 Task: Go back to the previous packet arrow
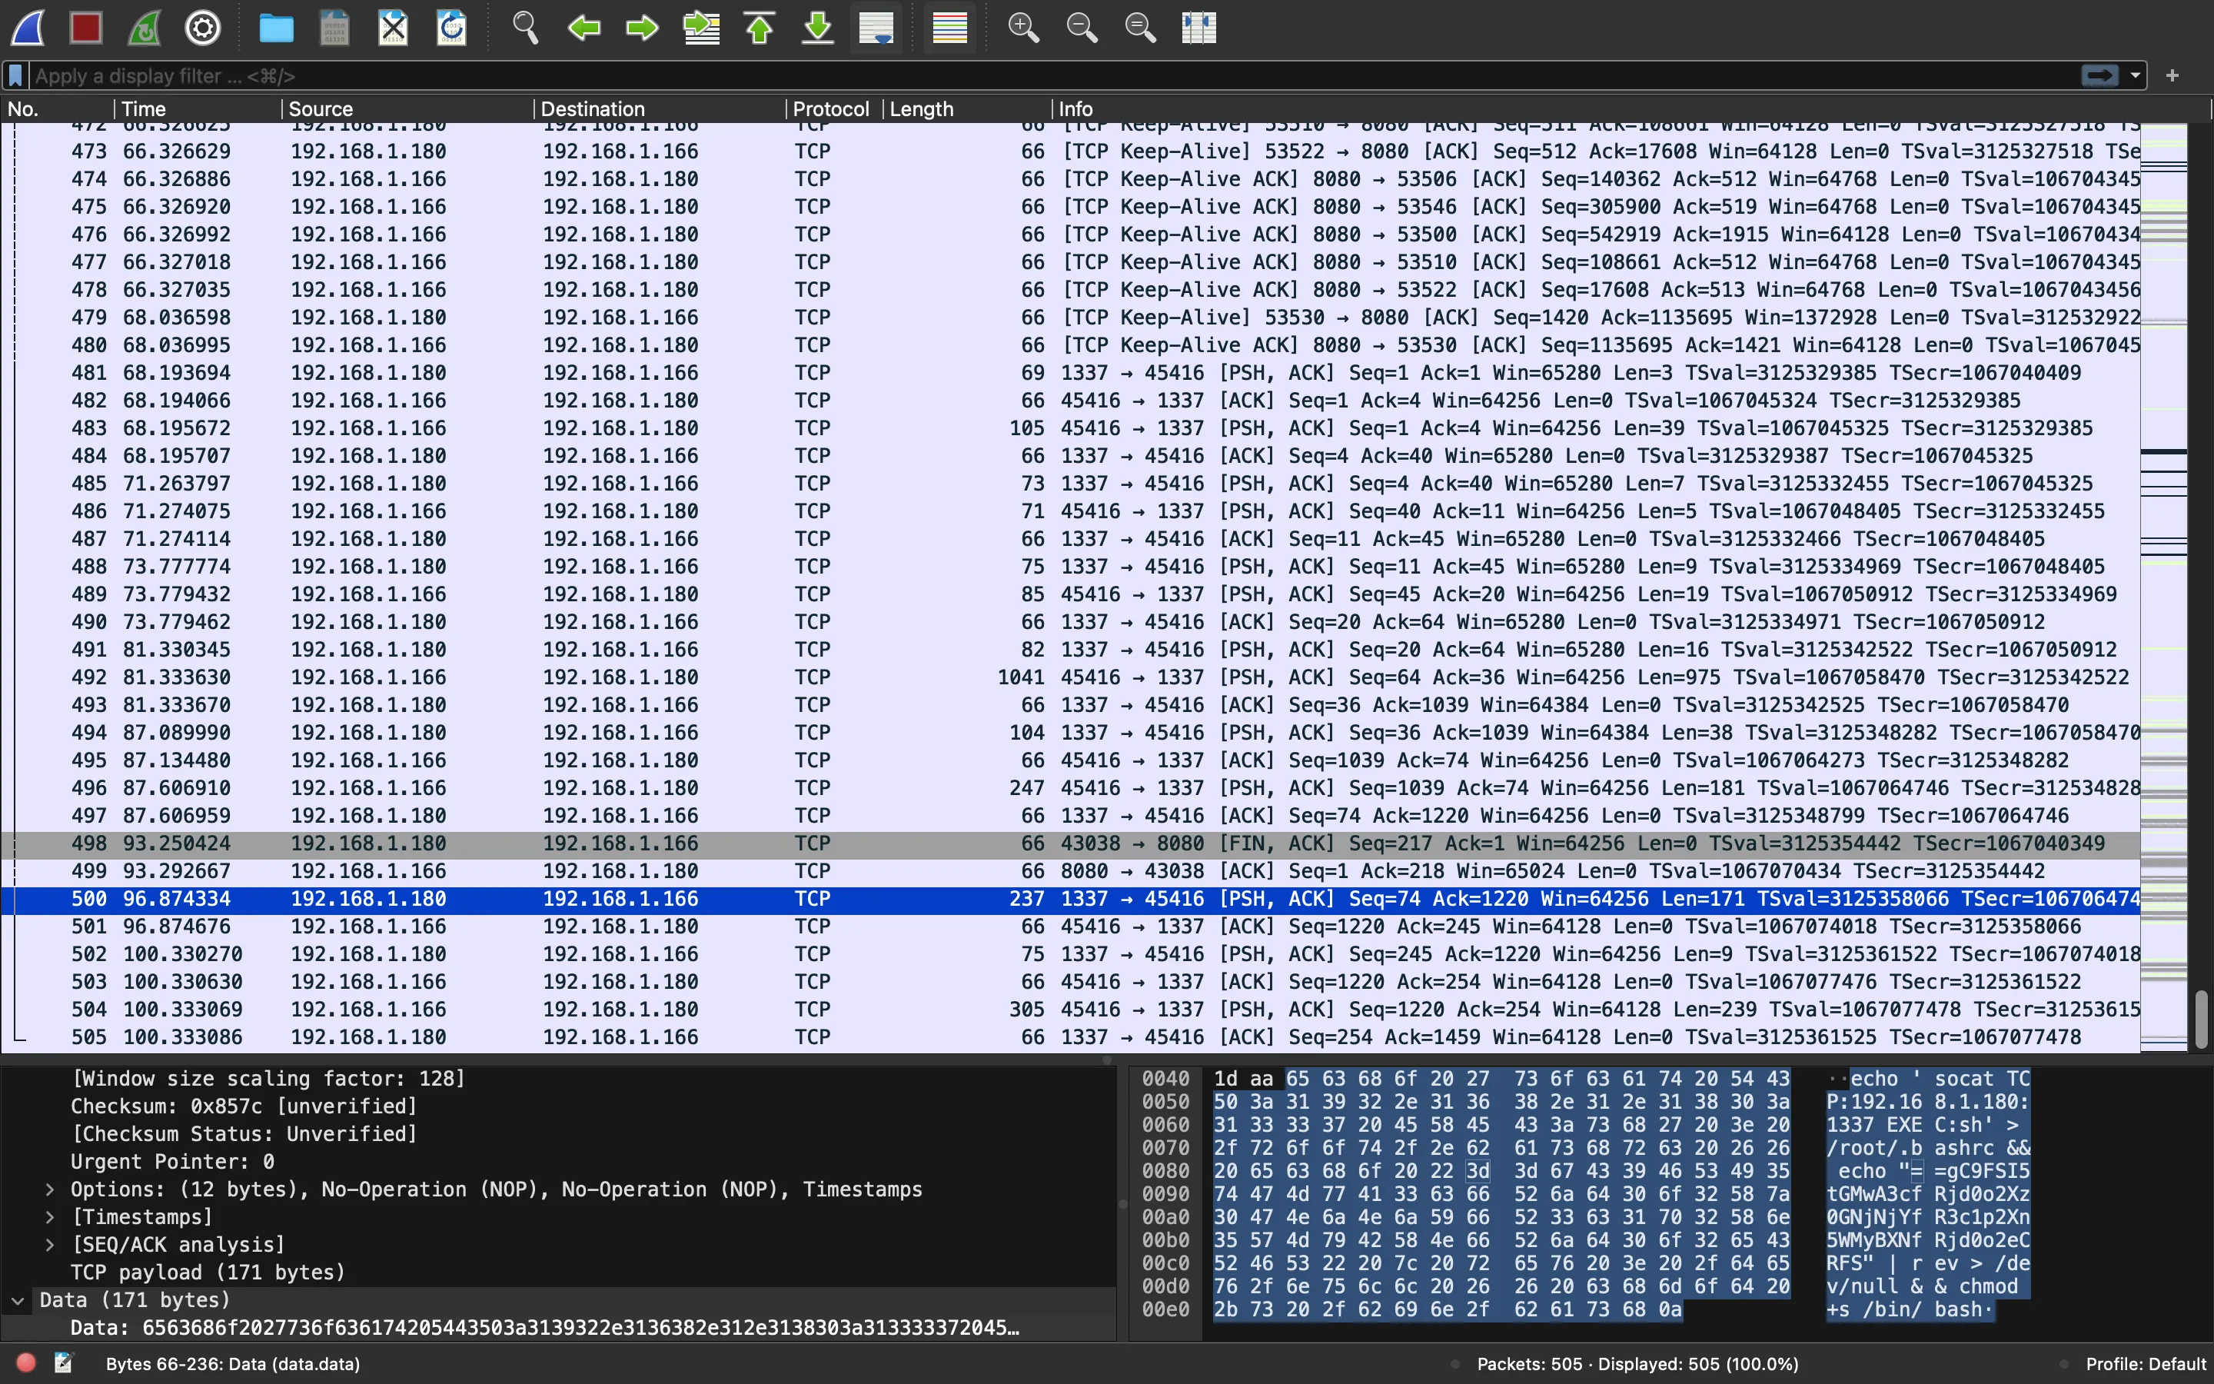coord(583,28)
